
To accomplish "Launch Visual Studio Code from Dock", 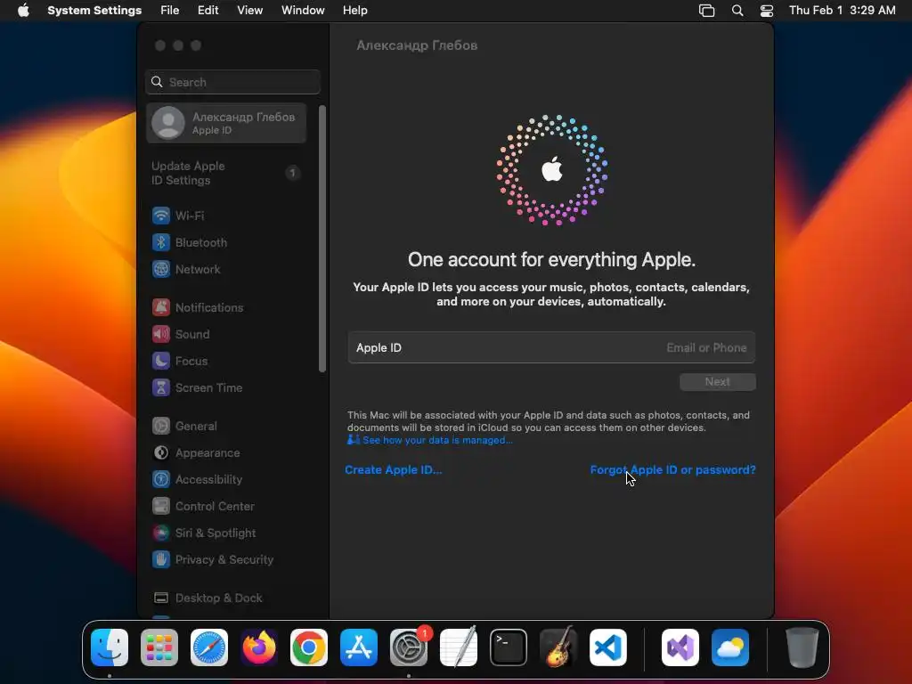I will coord(608,647).
